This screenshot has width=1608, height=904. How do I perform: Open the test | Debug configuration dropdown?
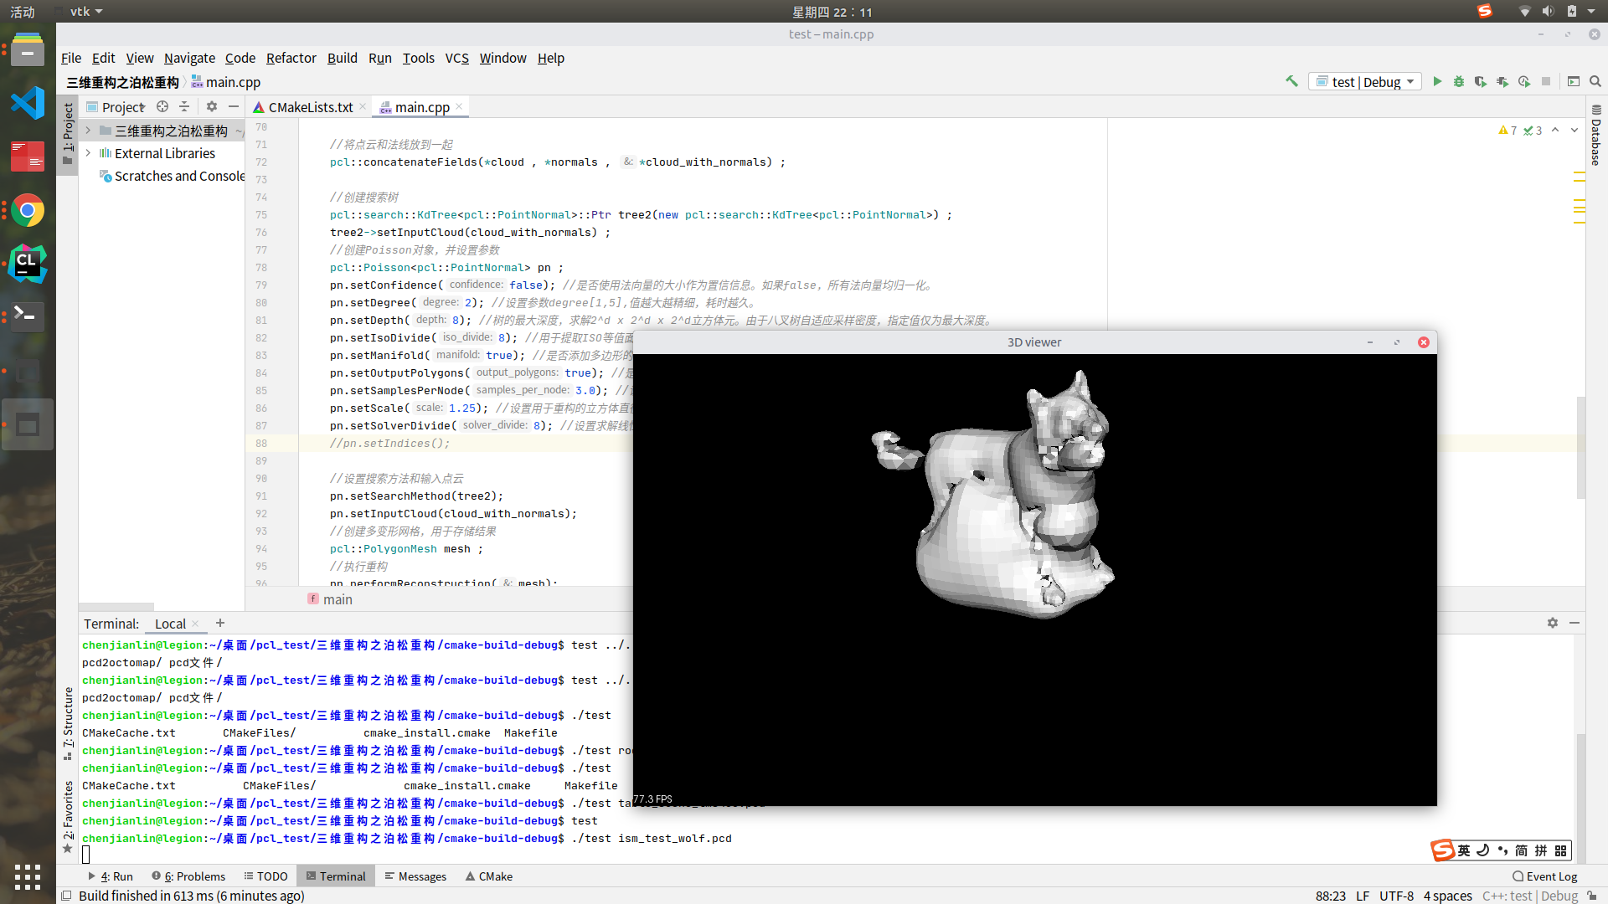1365,81
